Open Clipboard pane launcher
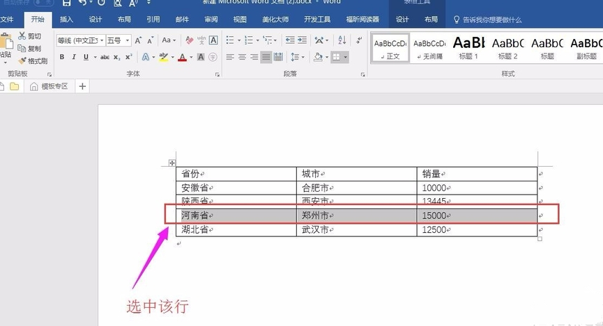 49,74
